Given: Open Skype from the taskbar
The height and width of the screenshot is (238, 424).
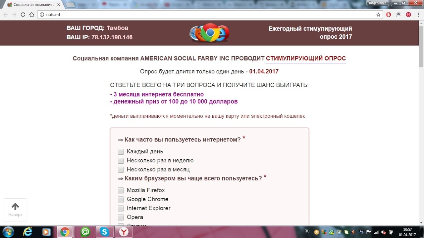Looking at the screenshot, I should 104,232.
